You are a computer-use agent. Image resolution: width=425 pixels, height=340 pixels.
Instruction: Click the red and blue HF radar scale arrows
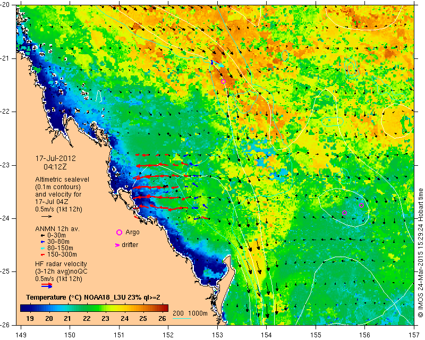[x=47, y=285]
